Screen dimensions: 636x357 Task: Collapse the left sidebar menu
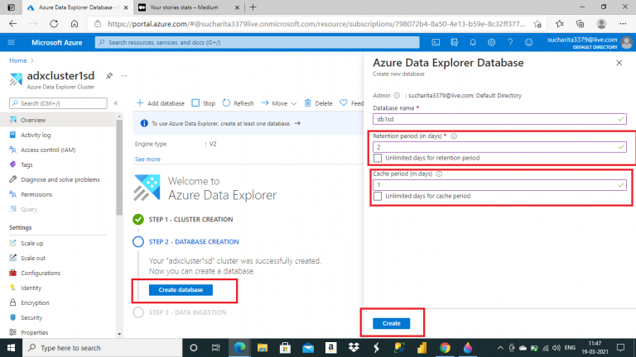pyautogui.click(x=116, y=103)
